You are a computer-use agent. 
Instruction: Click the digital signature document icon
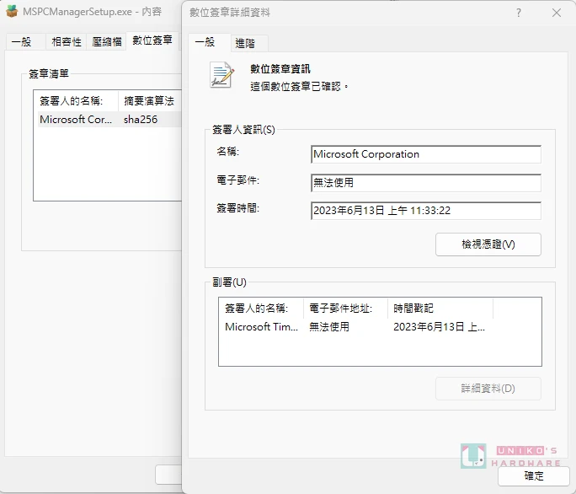tap(221, 75)
